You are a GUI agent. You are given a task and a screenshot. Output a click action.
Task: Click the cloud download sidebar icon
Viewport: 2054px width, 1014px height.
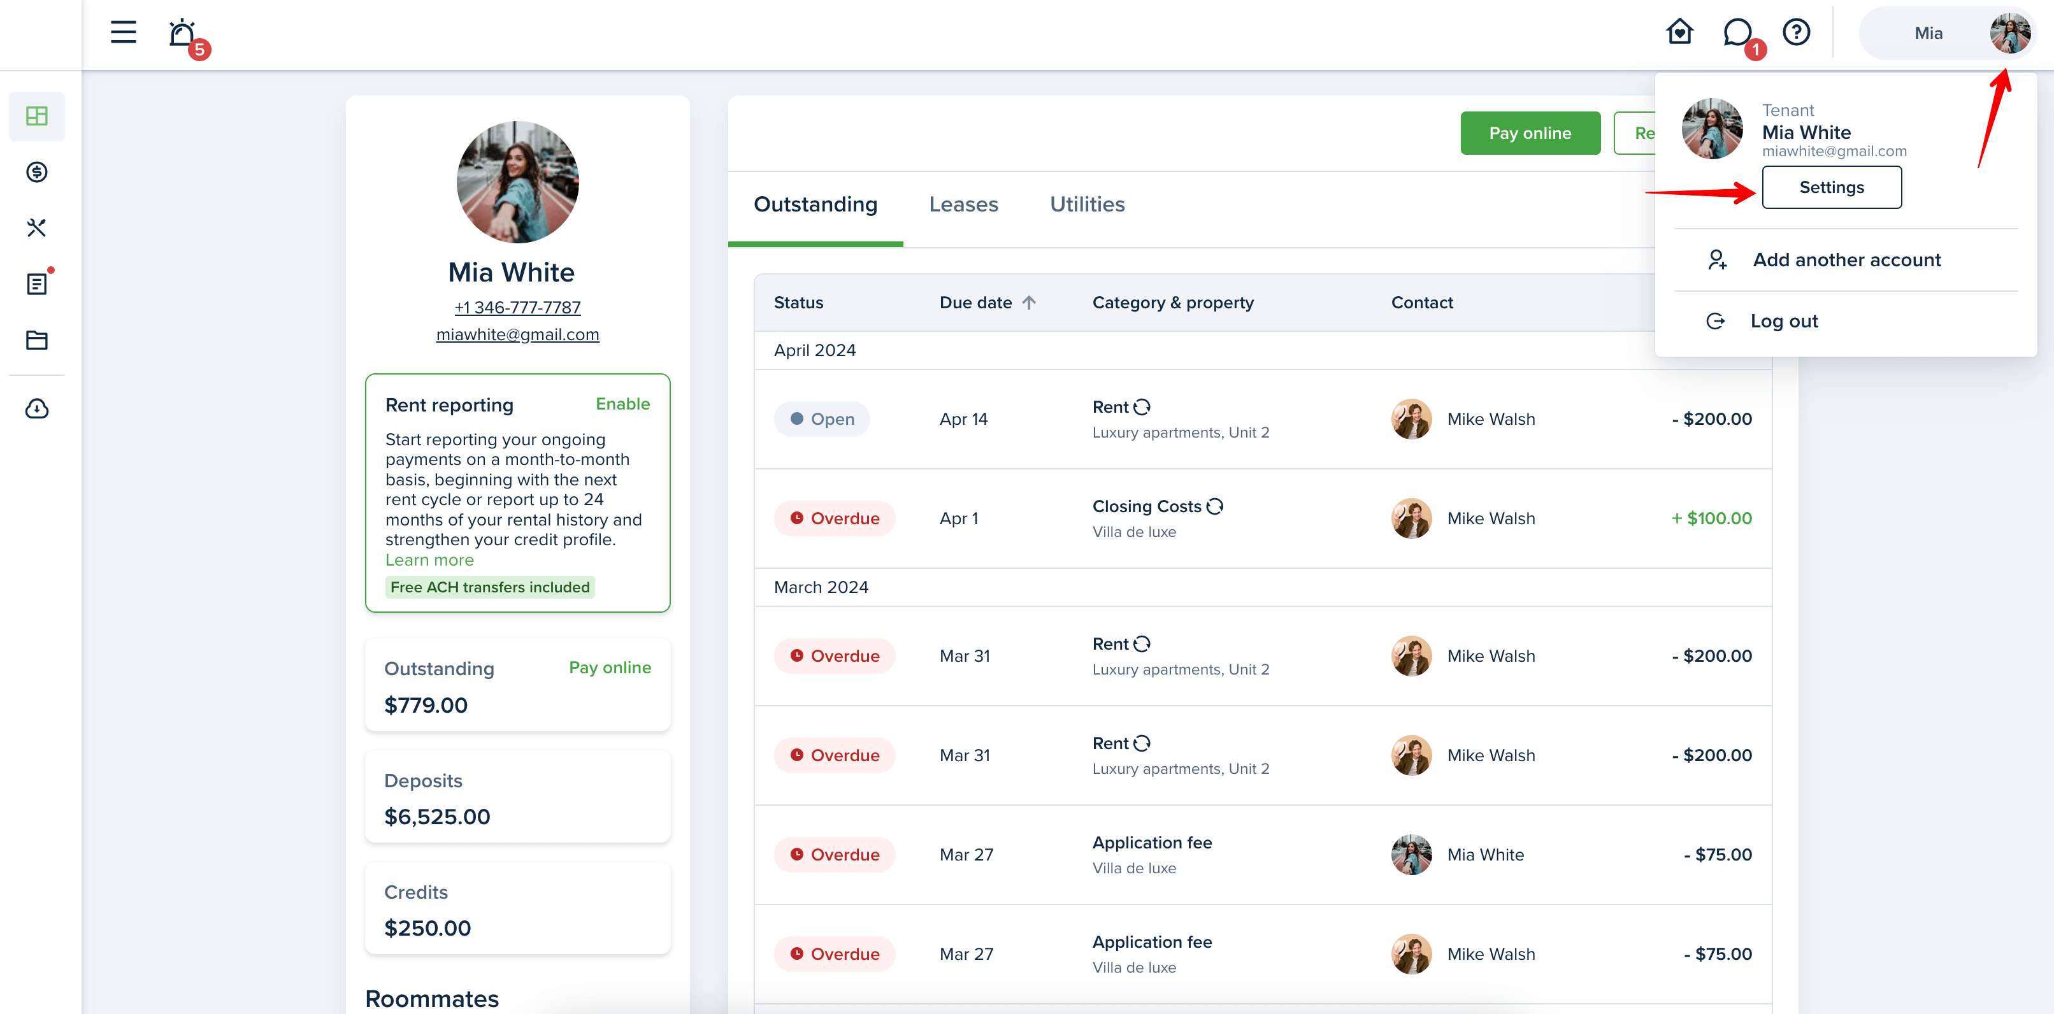click(37, 409)
